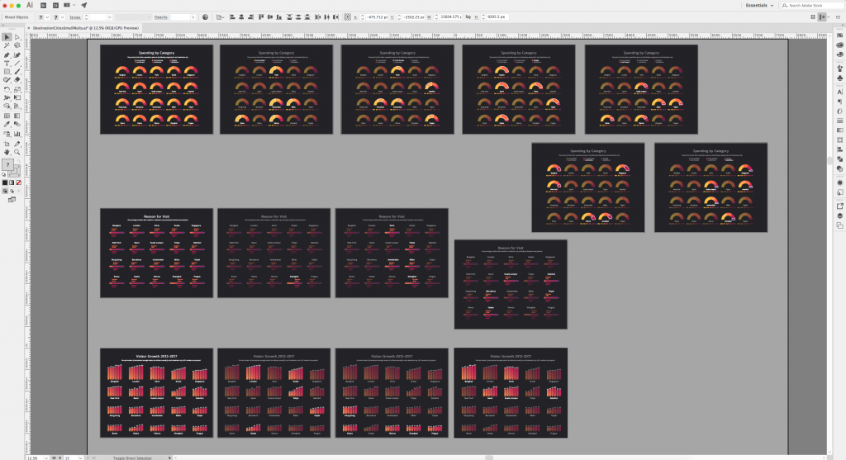Select the Type tool
This screenshot has height=460, width=846.
pyautogui.click(x=7, y=64)
